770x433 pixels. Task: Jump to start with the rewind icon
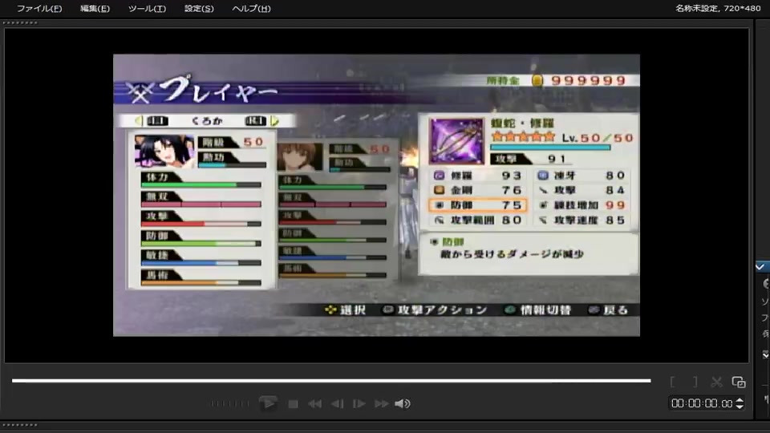click(x=314, y=403)
